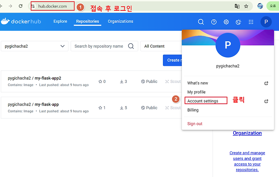Click my-flask-app2 last pushed text
Image resolution: width=279 pixels, height=177 pixels.
[64, 85]
